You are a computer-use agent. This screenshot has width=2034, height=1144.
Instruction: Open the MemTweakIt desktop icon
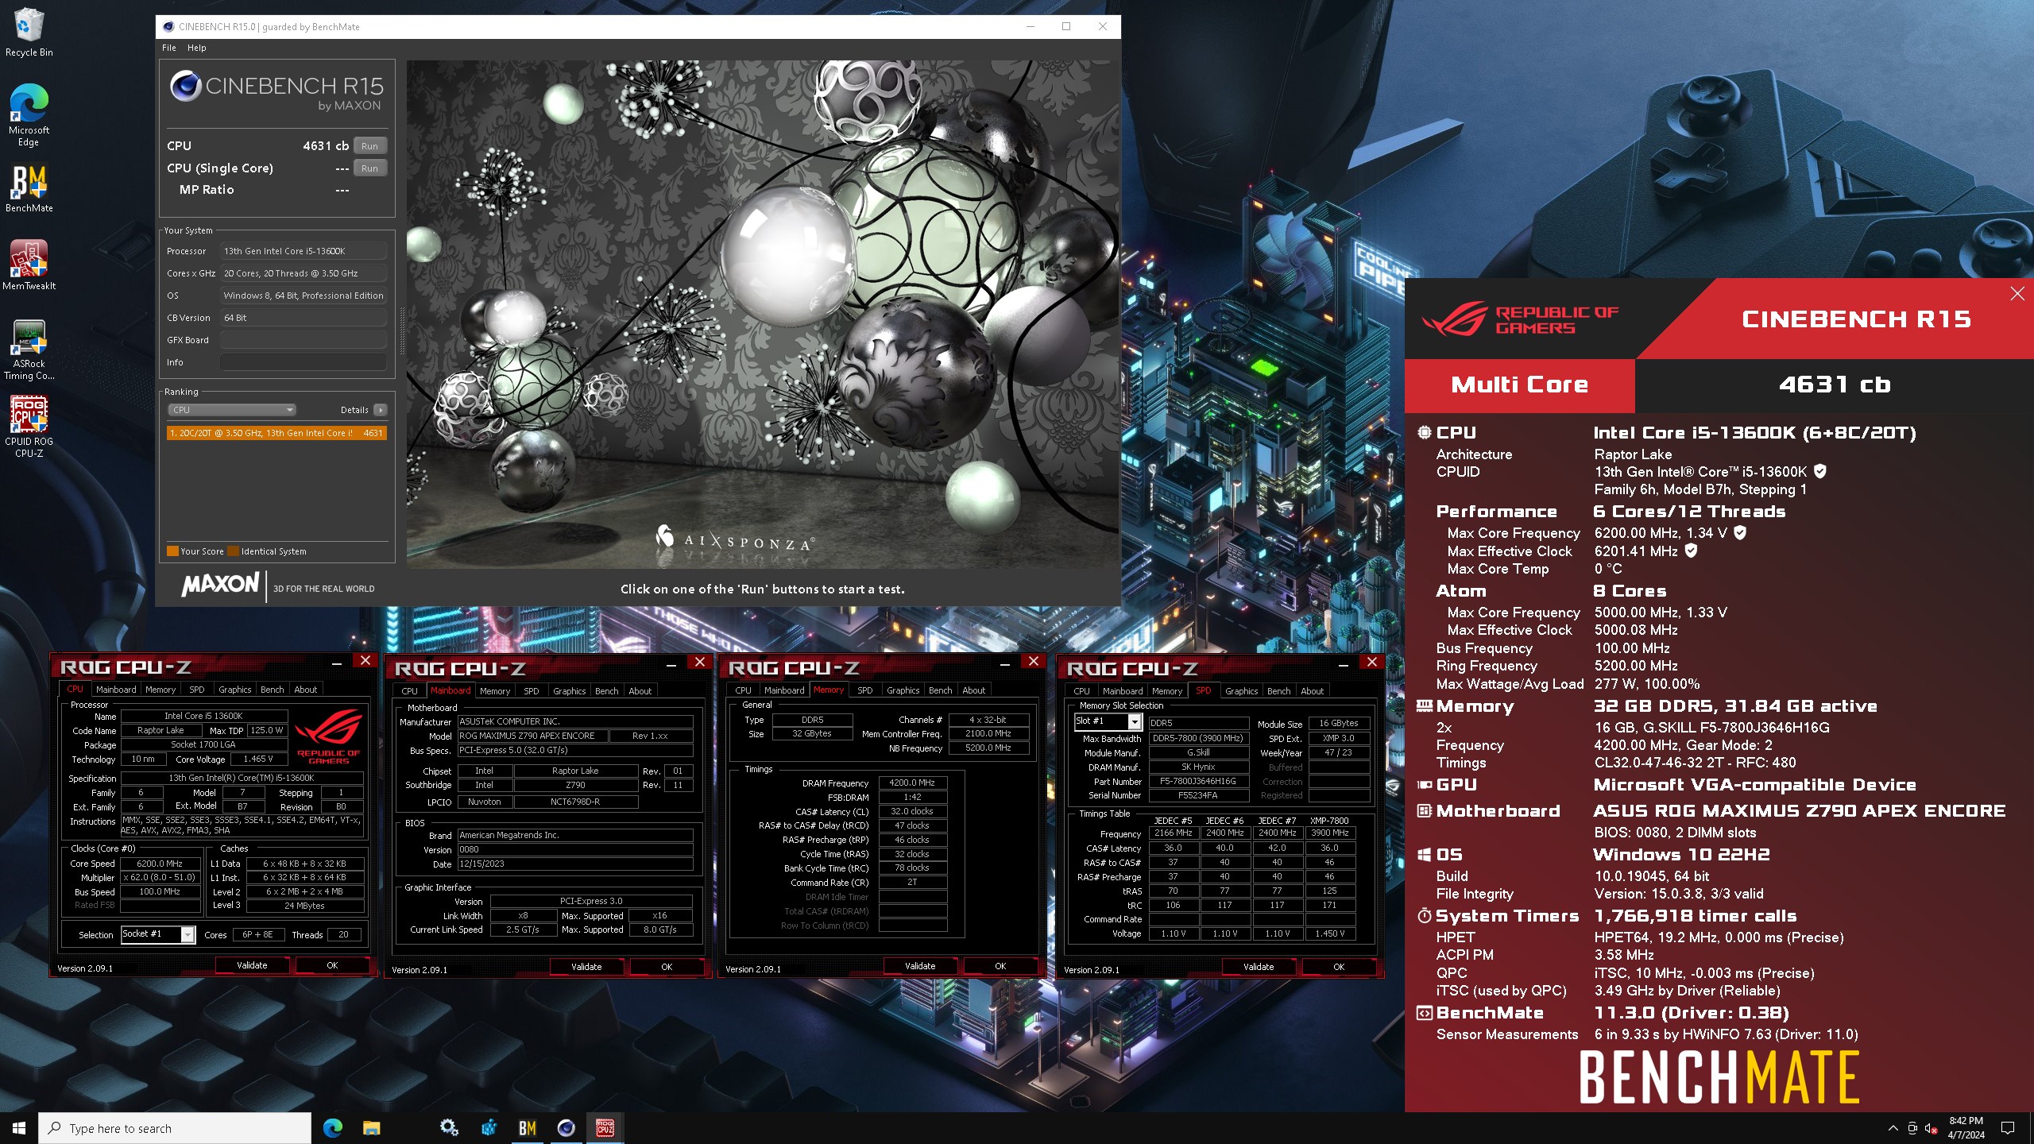coord(29,266)
